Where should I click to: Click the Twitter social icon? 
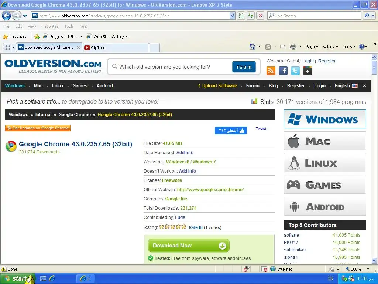coord(295,71)
